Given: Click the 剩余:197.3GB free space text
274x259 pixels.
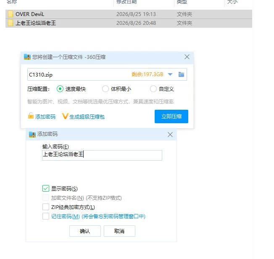Looking at the screenshot, I should tap(148, 74).
